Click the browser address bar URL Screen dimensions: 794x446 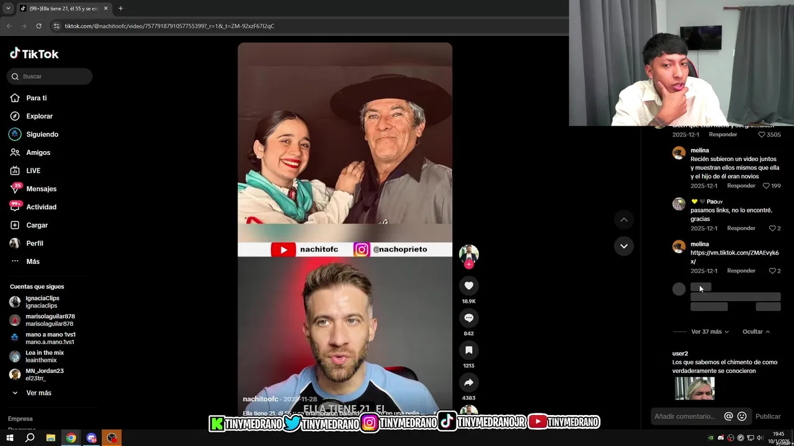click(x=169, y=26)
